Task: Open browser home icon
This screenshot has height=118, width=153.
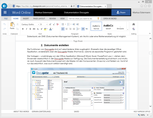Action: pos(142,6)
